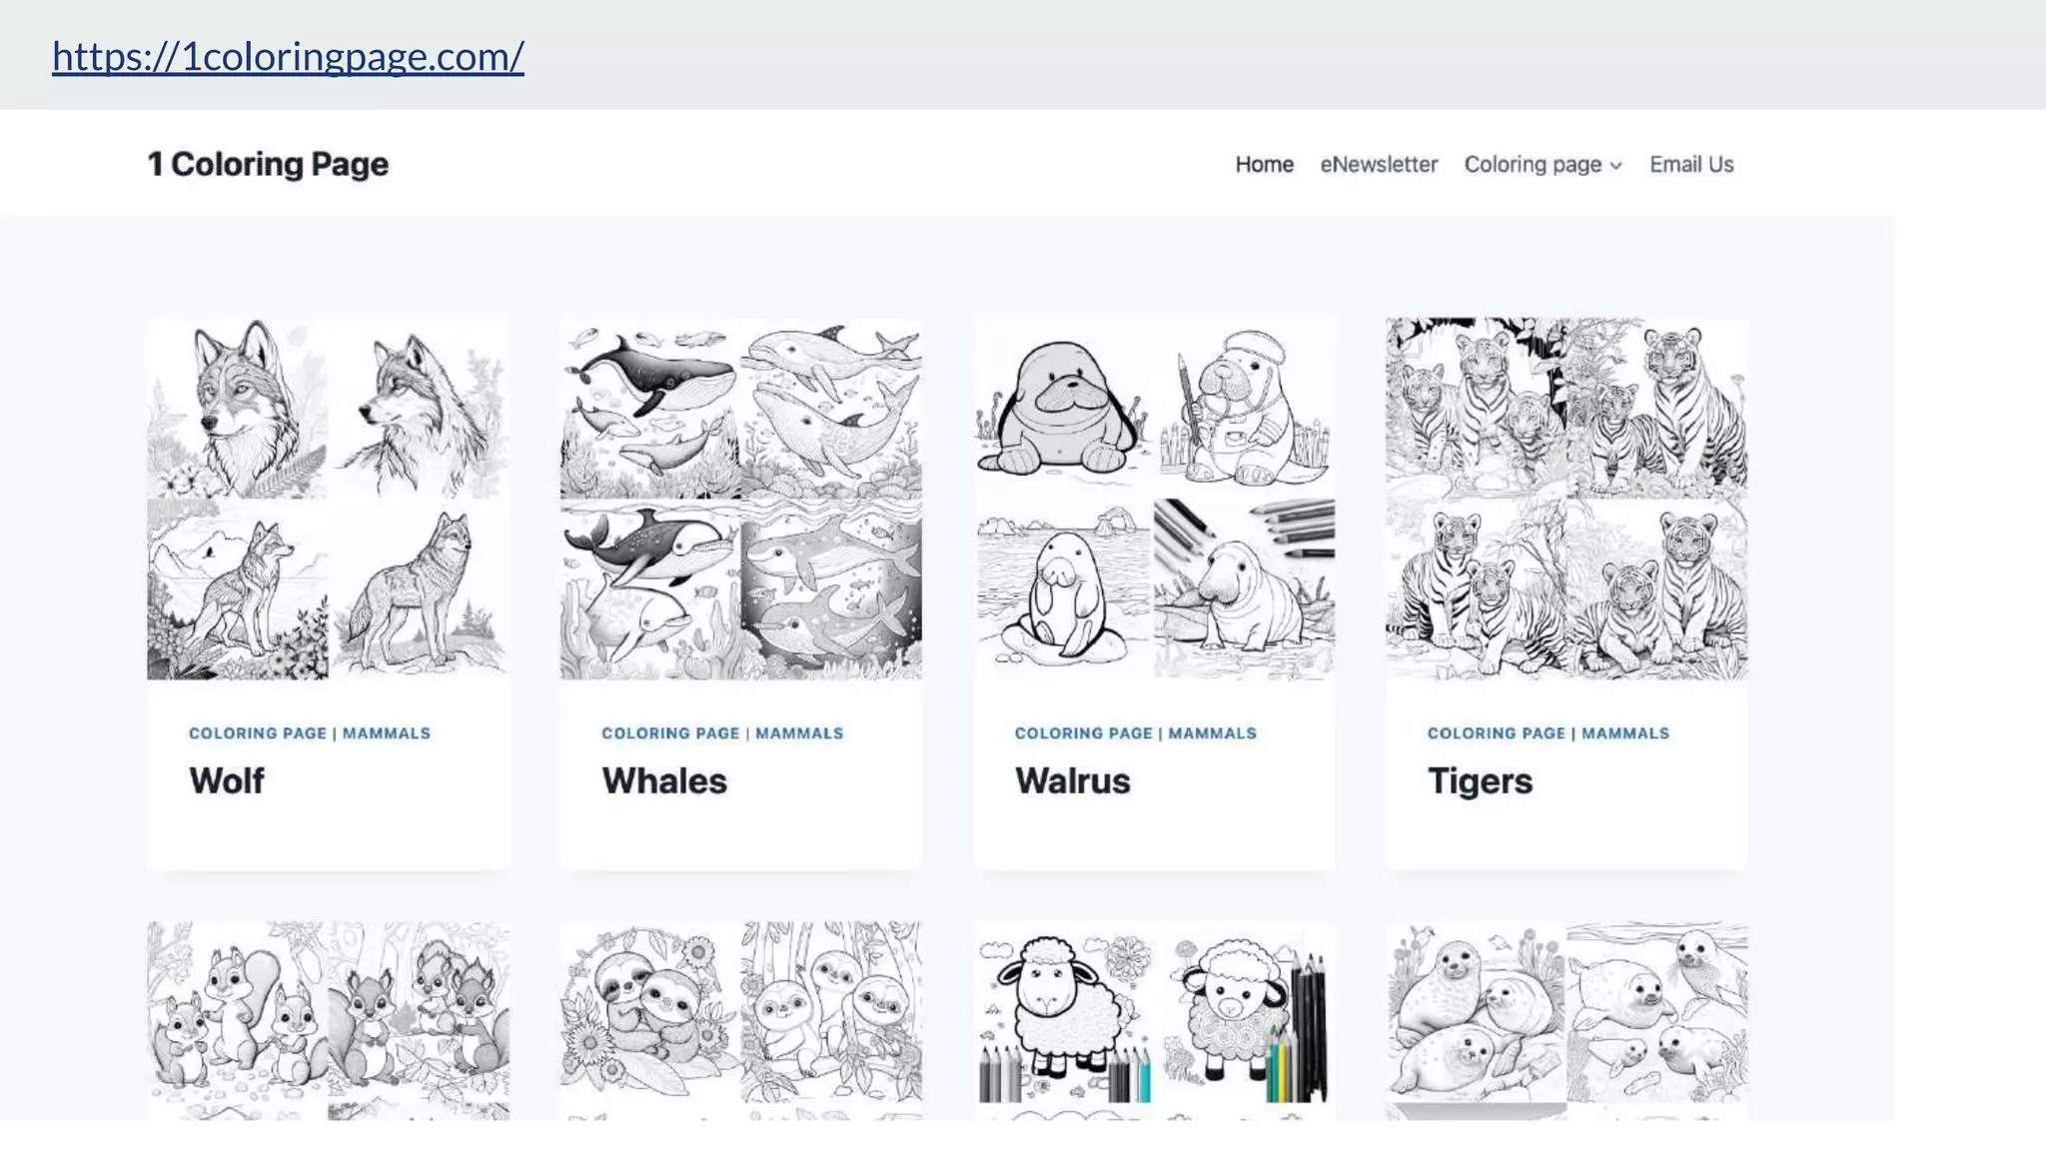Screen dimensions: 2046x1151
Task: Expand the Coloring page dropdown chevron
Action: click(1616, 166)
